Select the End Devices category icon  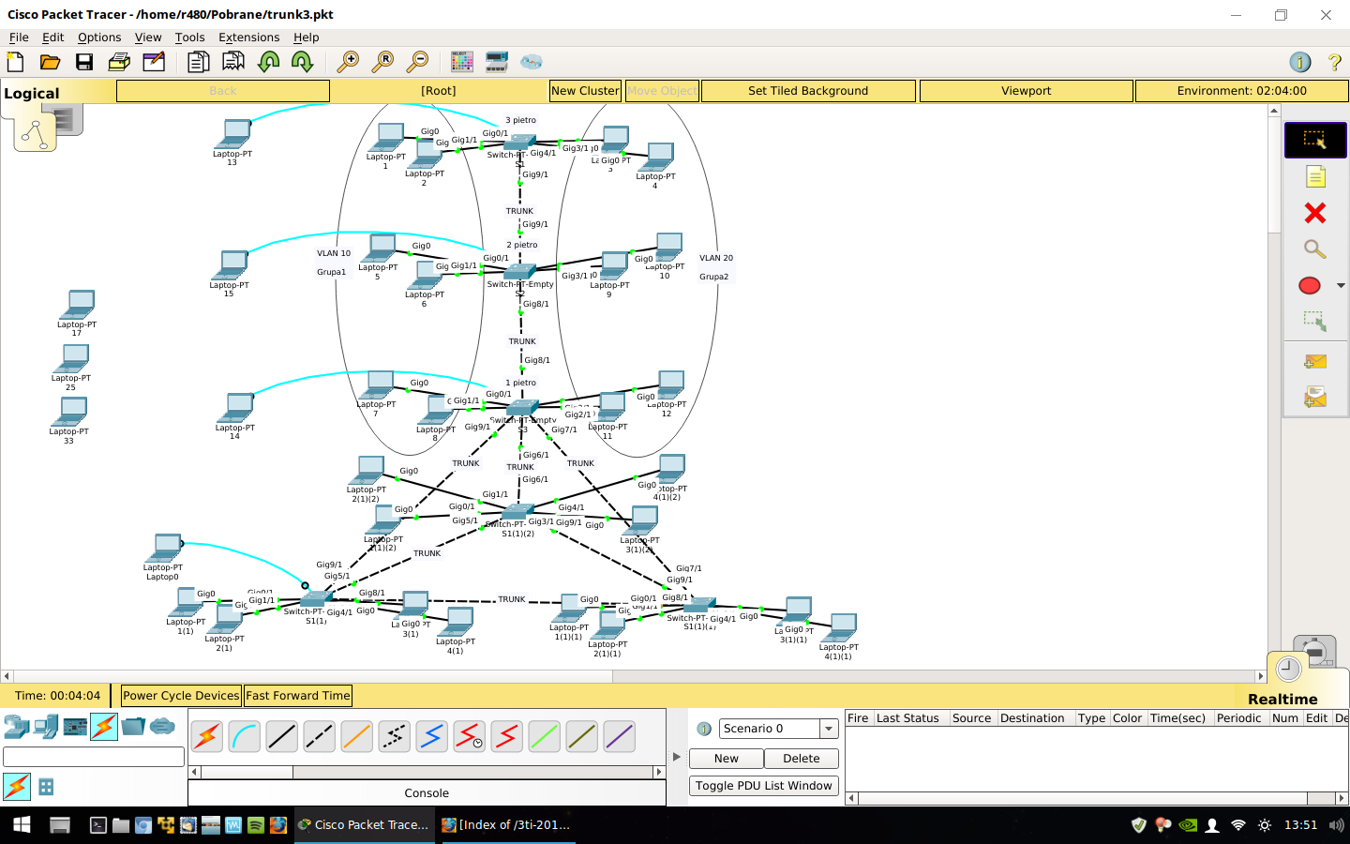pyautogui.click(x=46, y=727)
